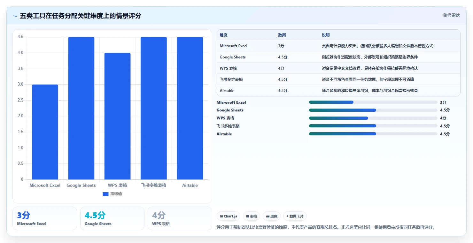Viewport: 473px width, 243px height.
Task: Click the Microsoft Excel x-axis label
Action: click(45, 186)
